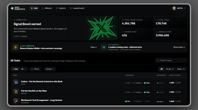Open Indoor - Put the Remote Control on the Book

point(42,82)
